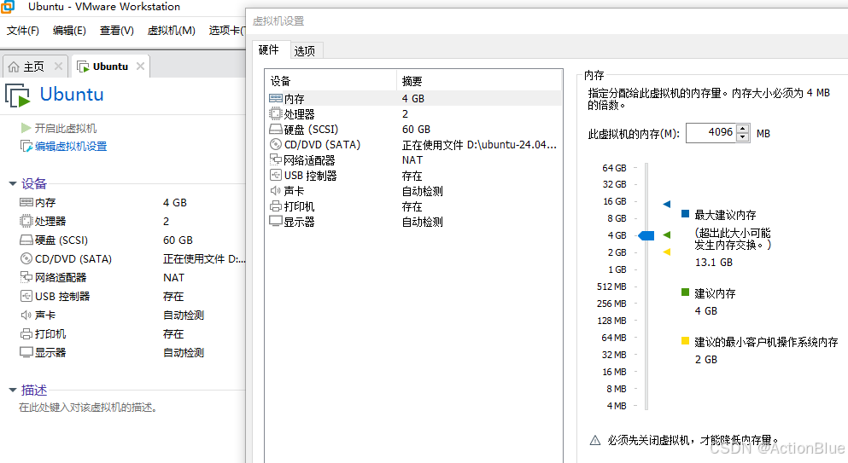
Task: Decrease memory with the spinner down arrow
Action: 743,137
